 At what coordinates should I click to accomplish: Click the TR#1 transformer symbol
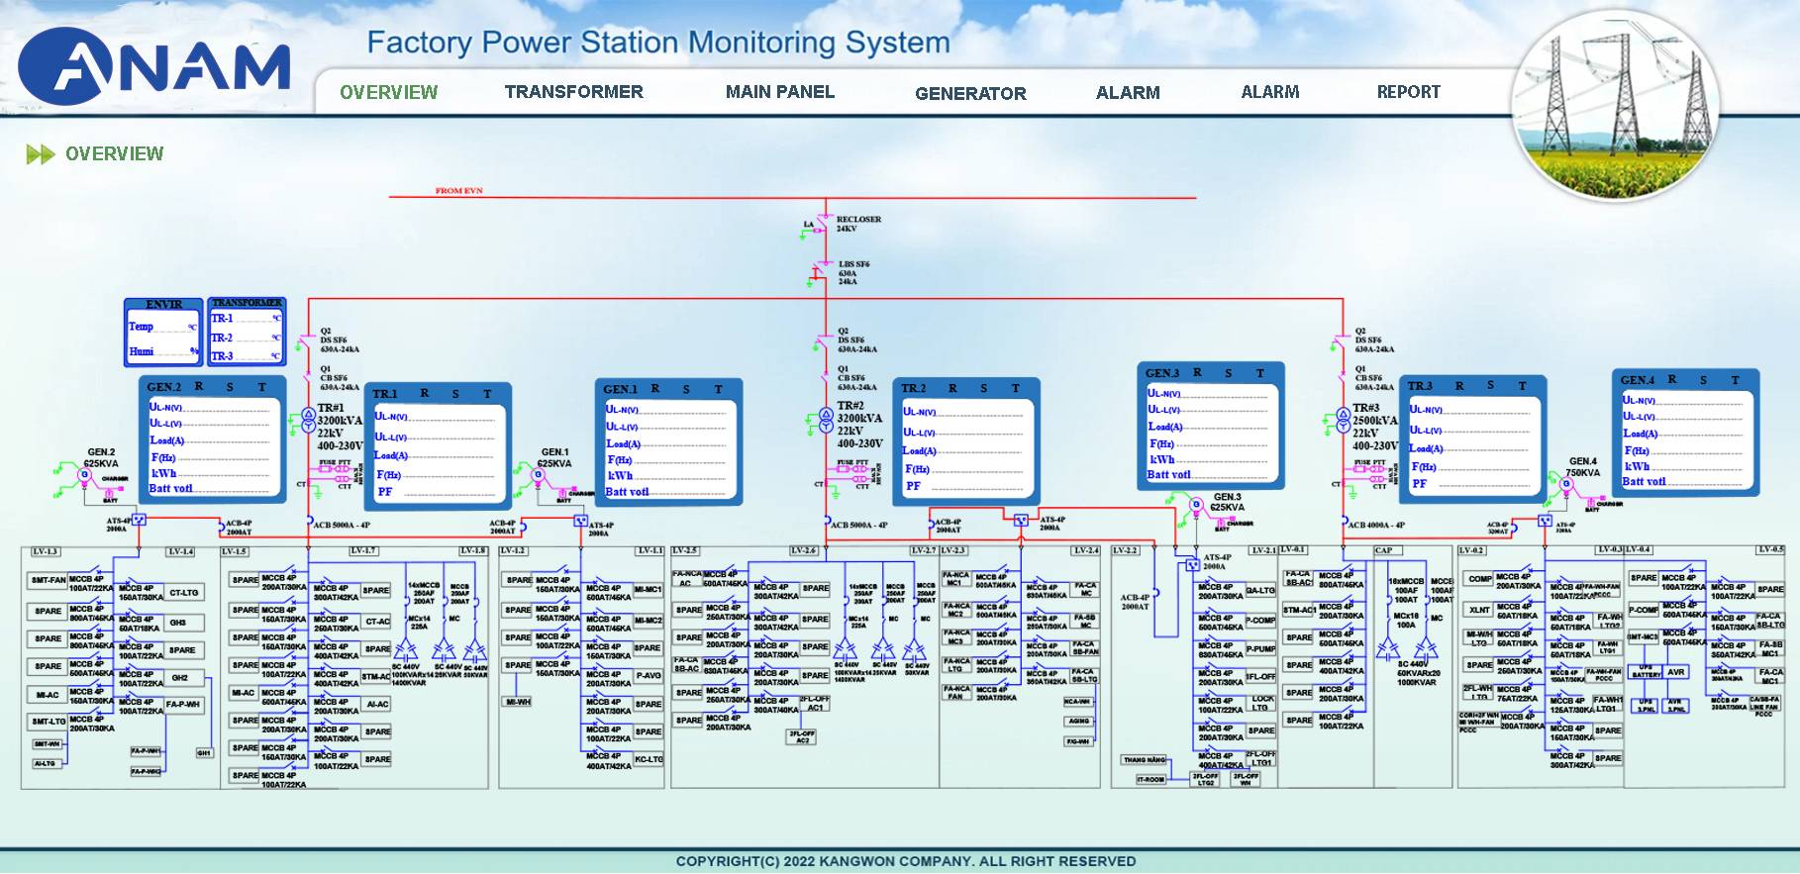click(308, 420)
